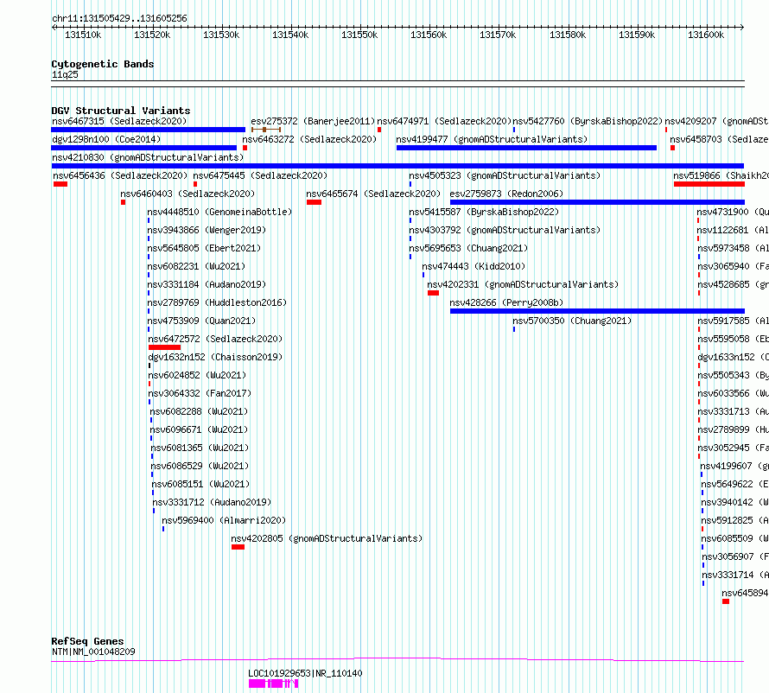
Task: Select nsv6082231 (Wu2021) label
Action: pyautogui.click(x=196, y=266)
